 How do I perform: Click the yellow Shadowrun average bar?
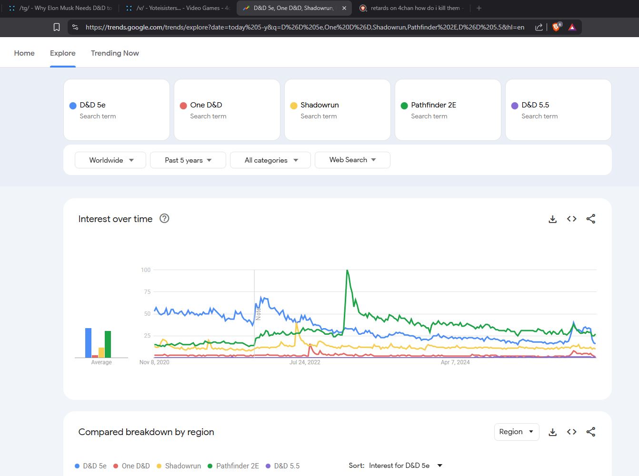pos(101,352)
